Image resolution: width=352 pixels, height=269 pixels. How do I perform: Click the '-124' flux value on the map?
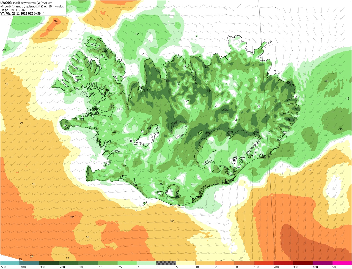(208, 133)
